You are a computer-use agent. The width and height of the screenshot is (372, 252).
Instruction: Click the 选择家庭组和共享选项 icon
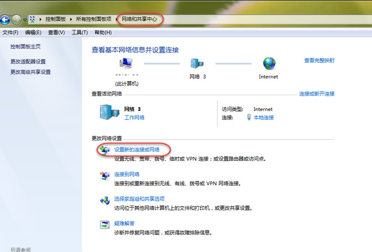pyautogui.click(x=105, y=200)
